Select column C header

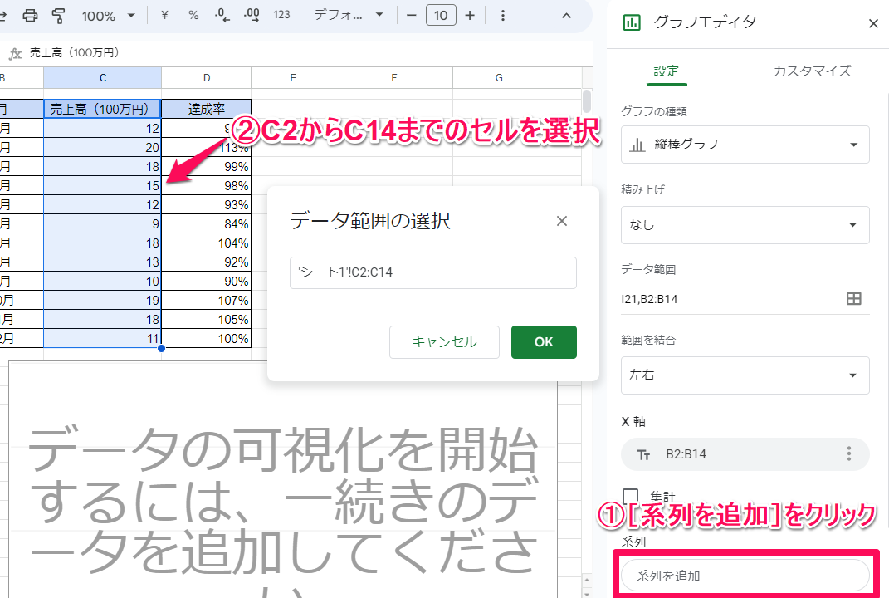point(103,78)
